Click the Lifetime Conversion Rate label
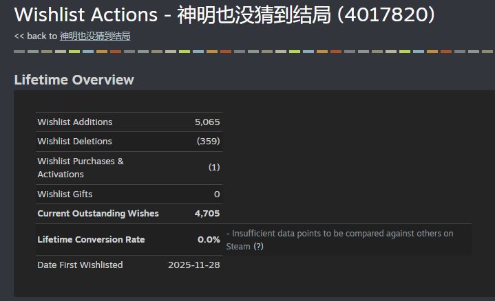This screenshot has width=495, height=301. click(91, 239)
